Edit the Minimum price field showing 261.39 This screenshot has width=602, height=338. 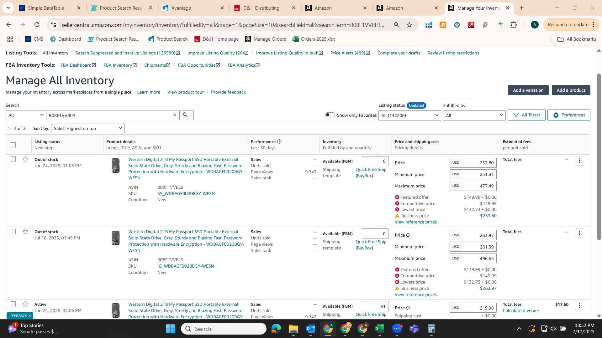(479, 247)
